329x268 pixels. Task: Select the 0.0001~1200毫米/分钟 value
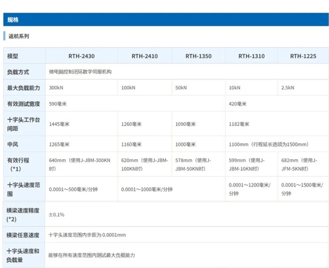(x=250, y=189)
